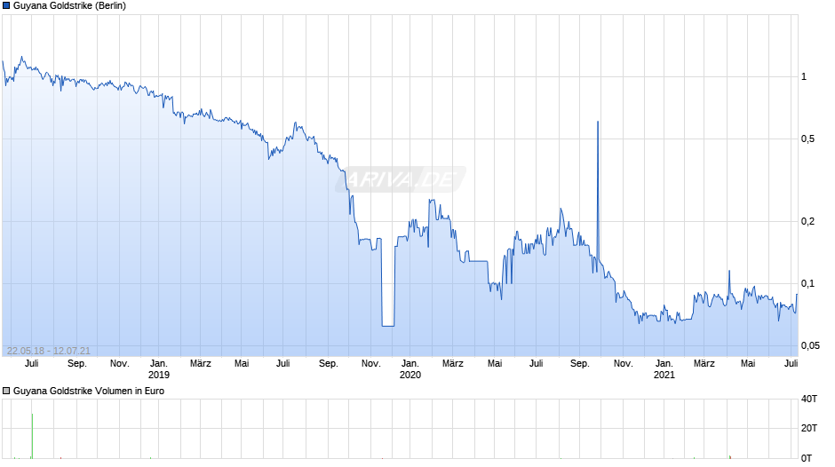835x467 pixels.
Task: Click the chart title 'Guyana Goldstrike (Berlin)'
Action: [70, 6]
